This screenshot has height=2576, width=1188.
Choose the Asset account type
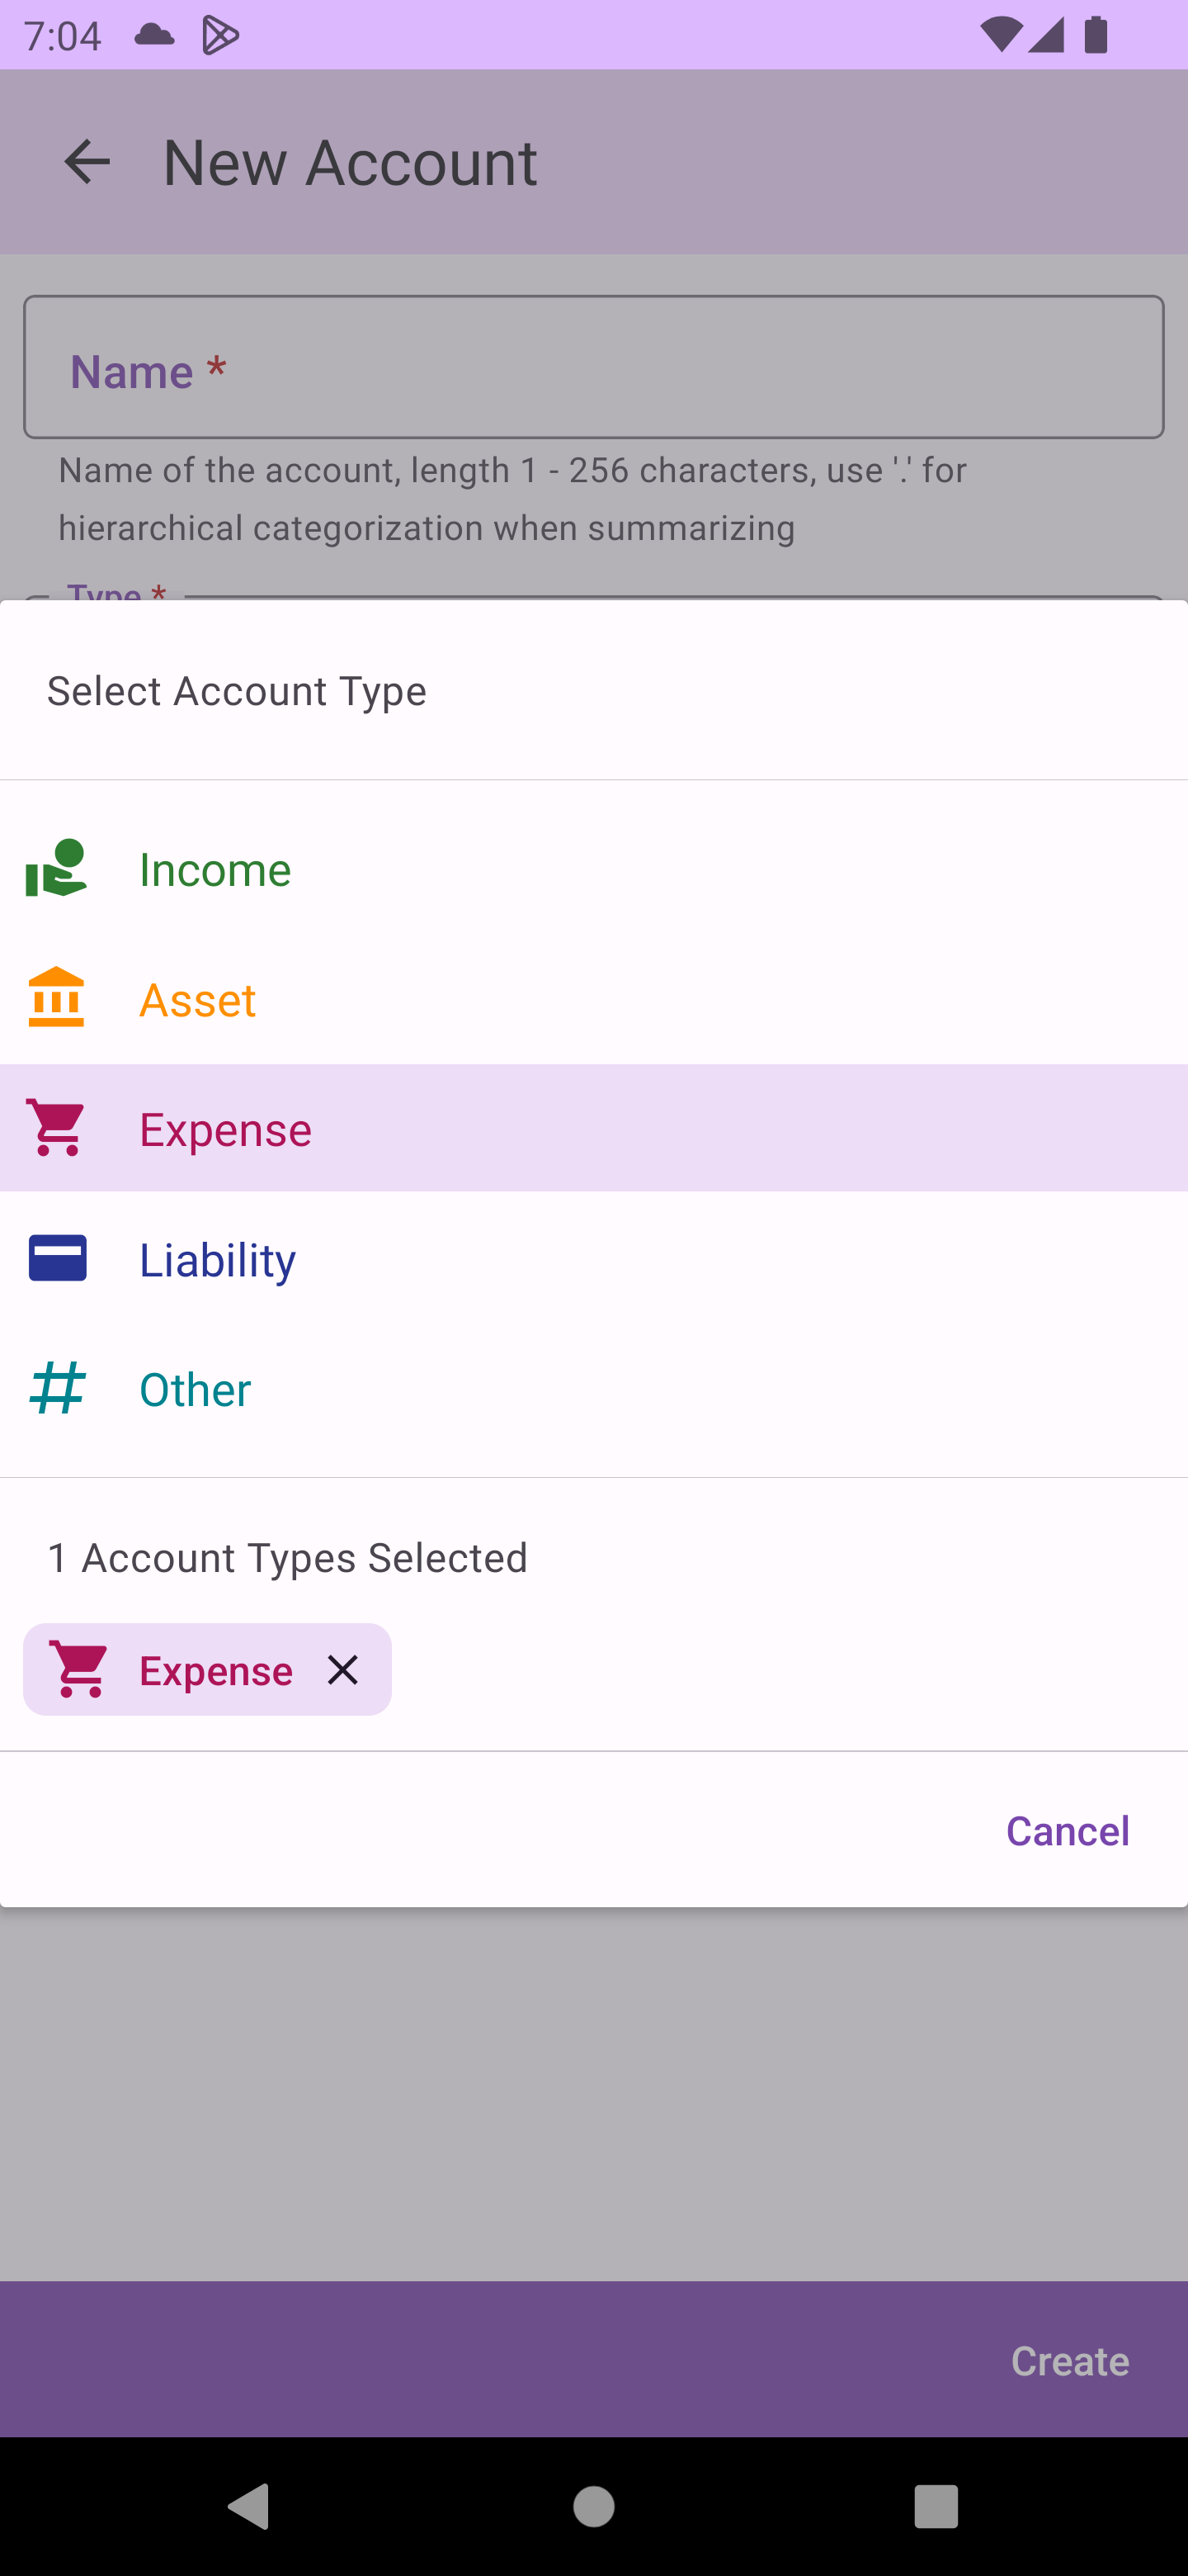tap(198, 999)
